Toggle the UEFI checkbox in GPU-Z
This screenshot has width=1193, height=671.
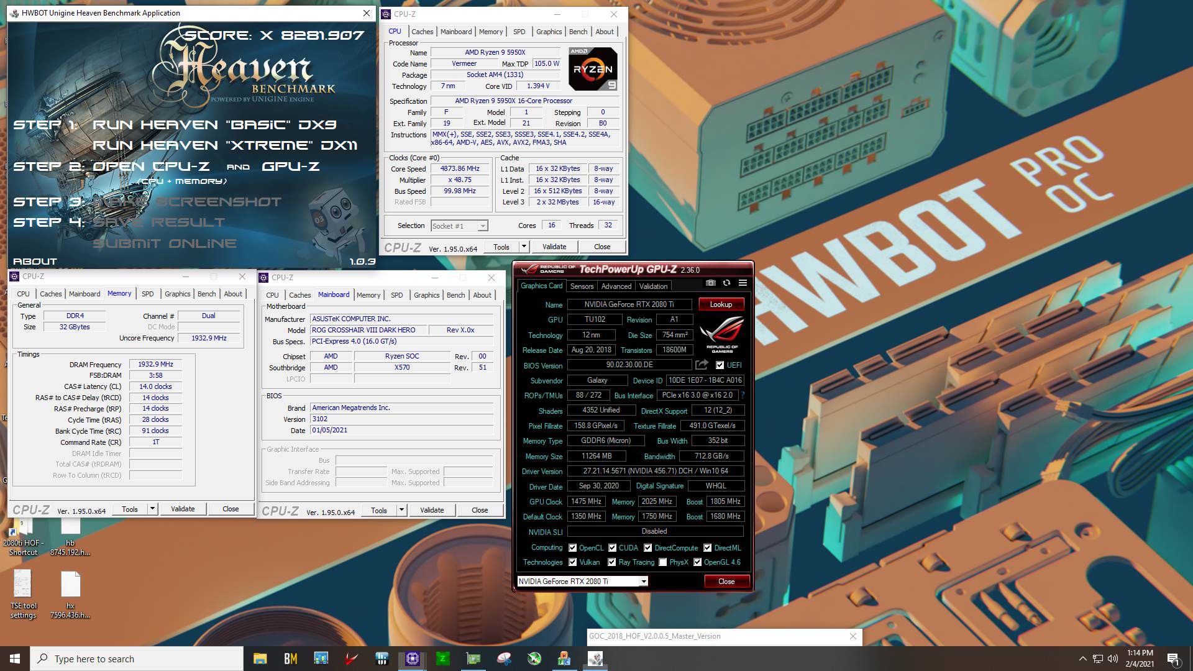(720, 365)
